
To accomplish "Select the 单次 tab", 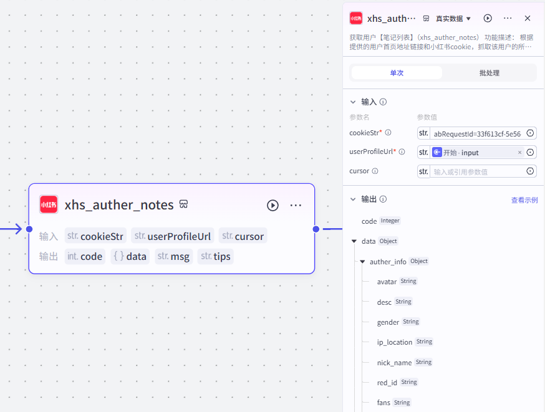I will 397,72.
